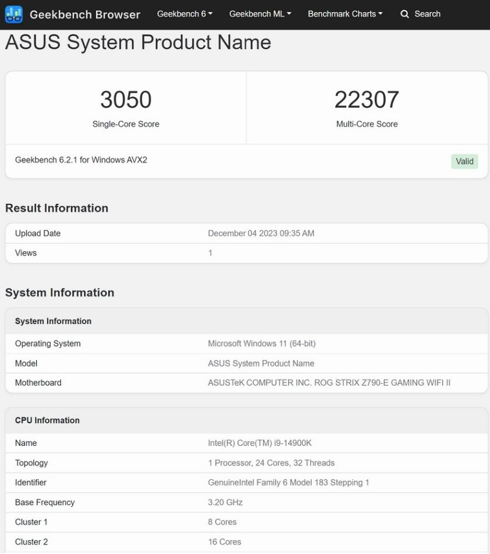
Task: Click the Operating System label
Action: point(48,344)
